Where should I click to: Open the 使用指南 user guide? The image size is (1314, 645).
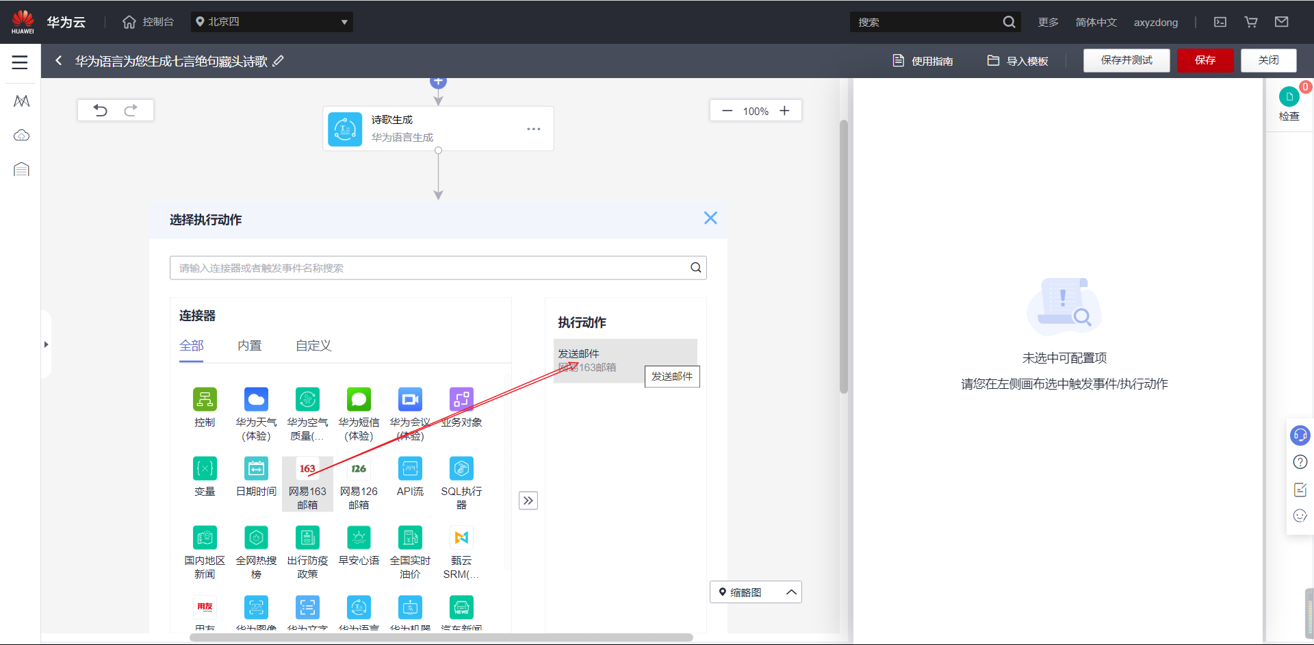pyautogui.click(x=923, y=61)
